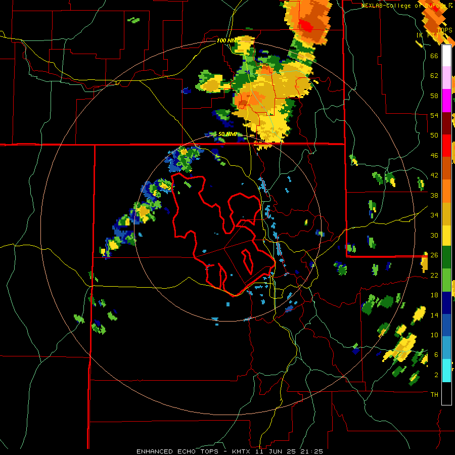Click the "34" legend value
455x455 pixels.
[x=434, y=215]
